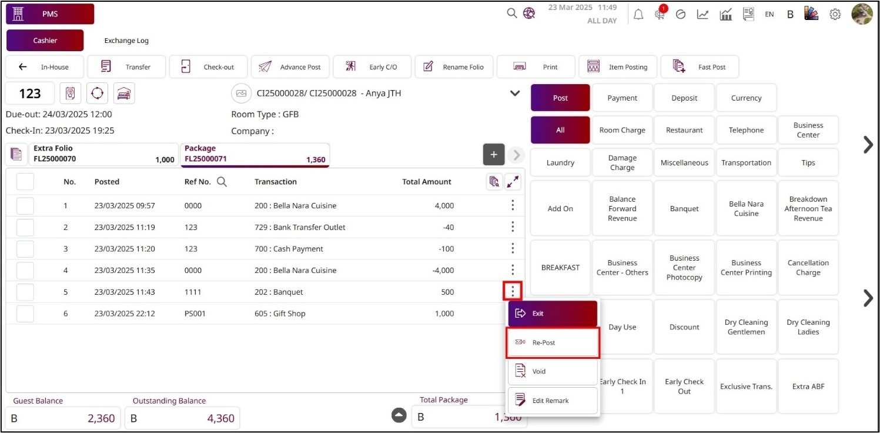Click the notification bell icon

638,15
